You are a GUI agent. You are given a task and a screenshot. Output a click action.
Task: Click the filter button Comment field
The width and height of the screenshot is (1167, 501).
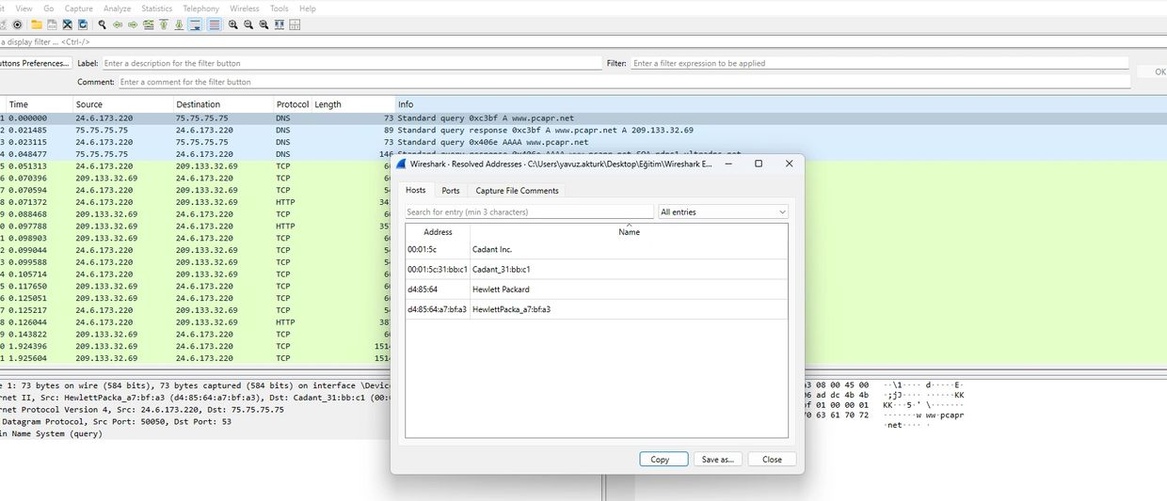coord(624,82)
